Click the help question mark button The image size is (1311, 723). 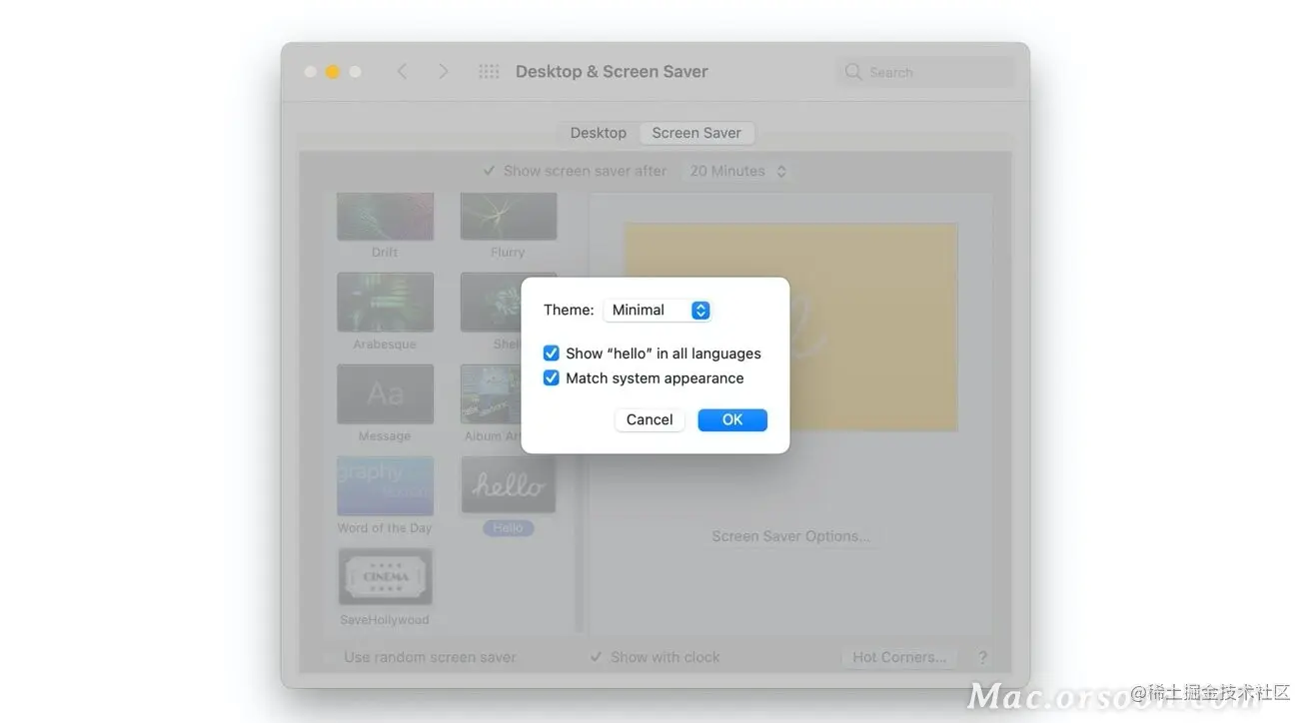tap(982, 657)
